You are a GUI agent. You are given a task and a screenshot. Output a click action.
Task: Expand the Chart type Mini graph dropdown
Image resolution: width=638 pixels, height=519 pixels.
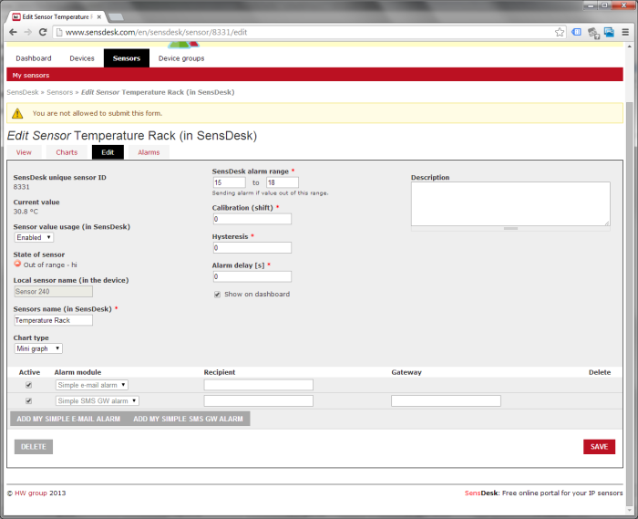tap(38, 348)
